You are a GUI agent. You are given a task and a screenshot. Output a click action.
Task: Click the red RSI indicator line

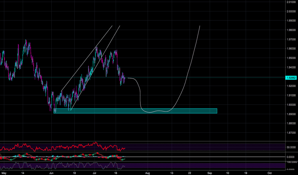click(x=63, y=147)
